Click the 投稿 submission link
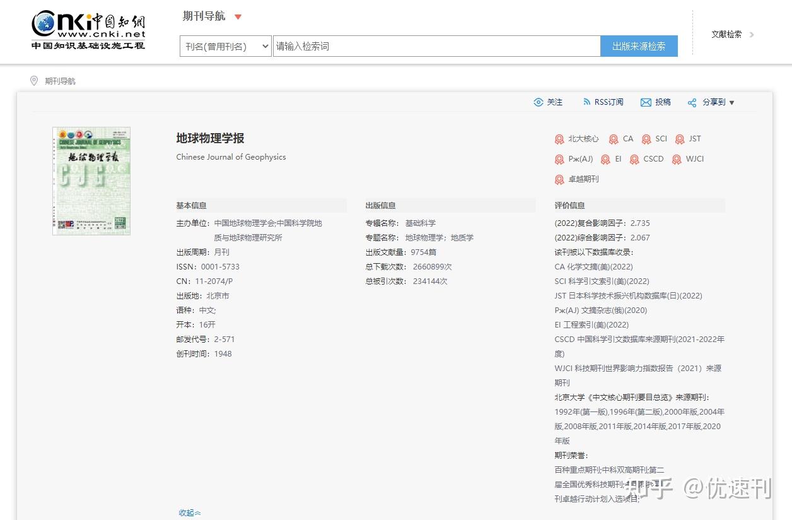This screenshot has width=792, height=520. pyautogui.click(x=663, y=102)
